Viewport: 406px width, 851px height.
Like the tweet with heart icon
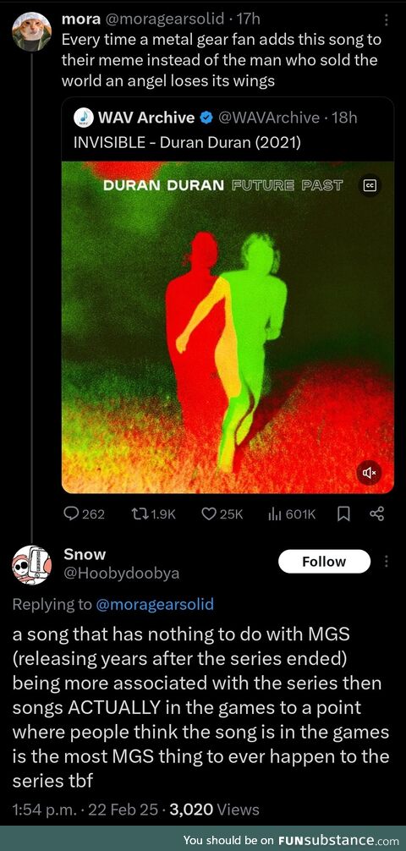click(x=209, y=514)
